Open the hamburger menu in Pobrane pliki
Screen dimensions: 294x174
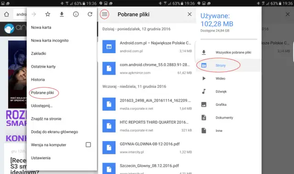point(104,14)
